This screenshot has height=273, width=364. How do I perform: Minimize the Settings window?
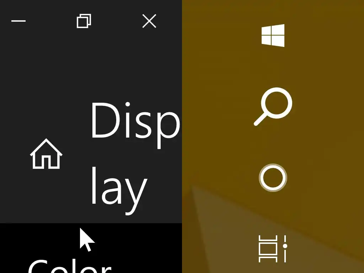(18, 21)
